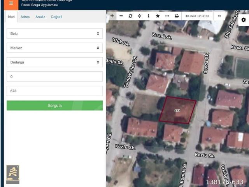
Task: Print the map using printer icon
Action: click(x=177, y=16)
